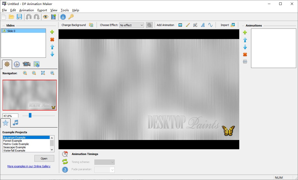Select the paintbrush animation tool
The height and width of the screenshot is (180, 298).
click(188, 25)
